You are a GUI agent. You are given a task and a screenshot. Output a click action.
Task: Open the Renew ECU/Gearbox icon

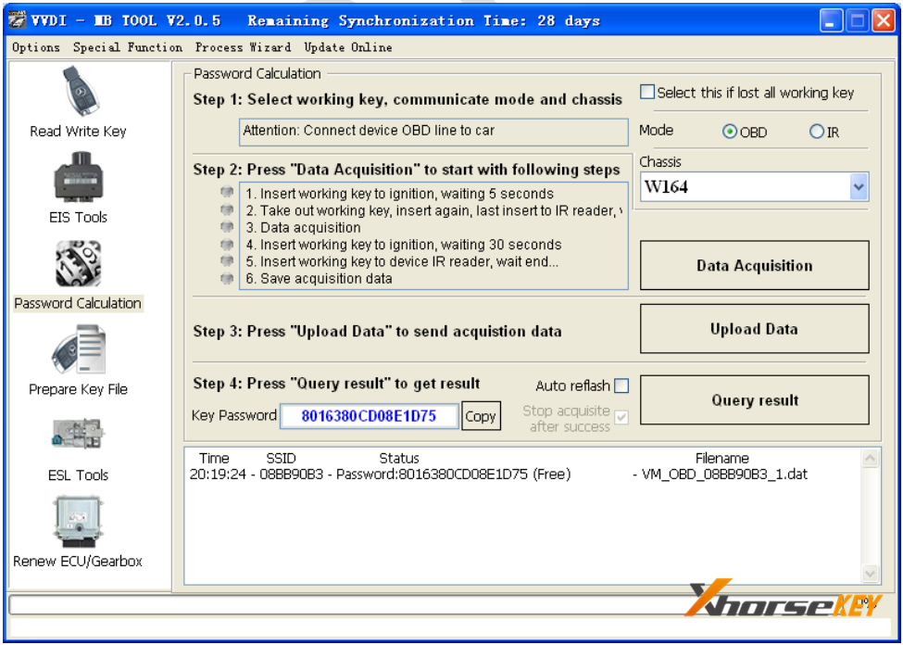tap(77, 523)
